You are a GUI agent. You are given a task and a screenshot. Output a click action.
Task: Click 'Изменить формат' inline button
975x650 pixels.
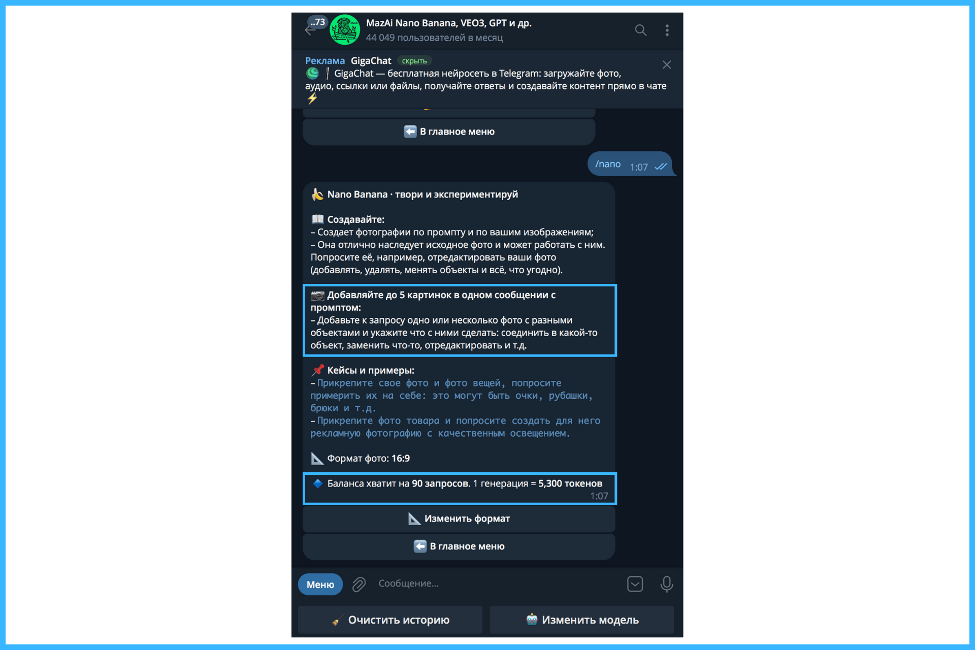[459, 519]
